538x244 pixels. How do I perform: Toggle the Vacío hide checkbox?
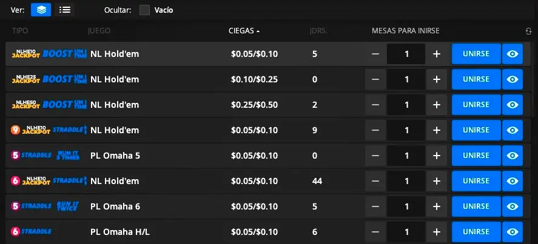pyautogui.click(x=144, y=10)
